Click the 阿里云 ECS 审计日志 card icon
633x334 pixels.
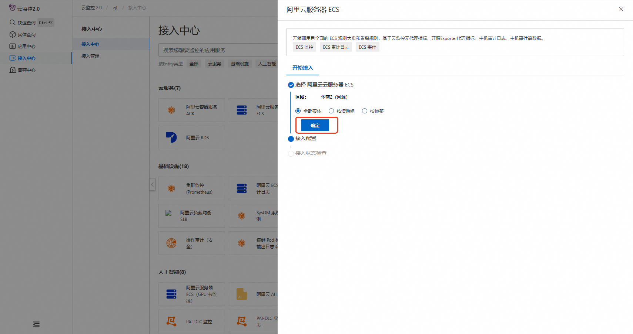(x=242, y=188)
